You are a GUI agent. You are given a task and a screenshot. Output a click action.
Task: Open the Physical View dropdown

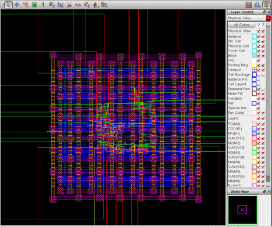269,18
